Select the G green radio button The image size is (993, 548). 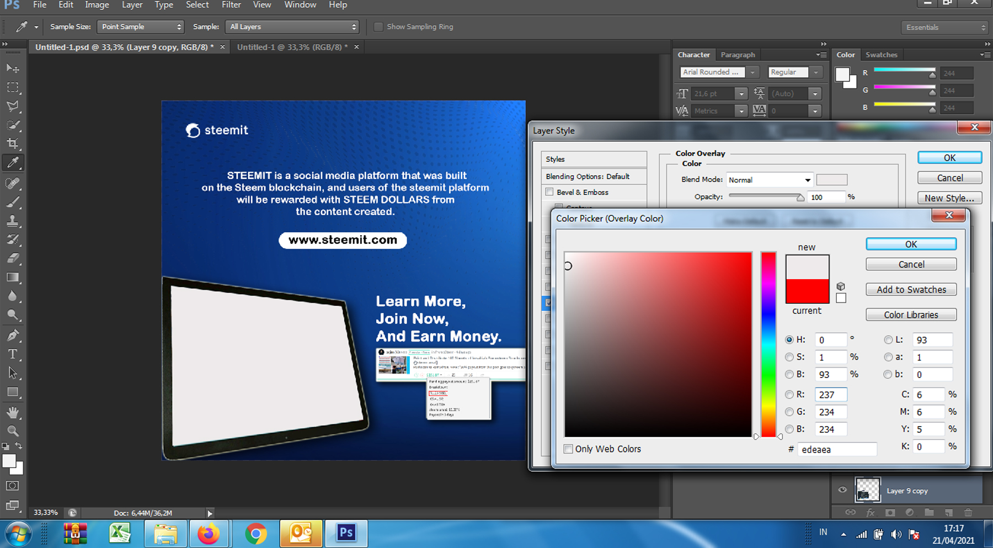(x=789, y=412)
